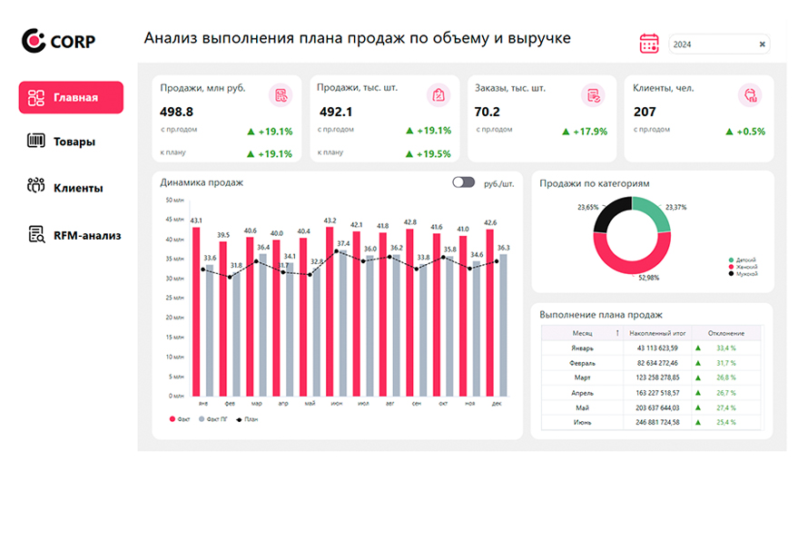Viewport: 808px width, 539px height.
Task: Click the RFM-анализ magnifier document icon
Action: click(x=36, y=235)
